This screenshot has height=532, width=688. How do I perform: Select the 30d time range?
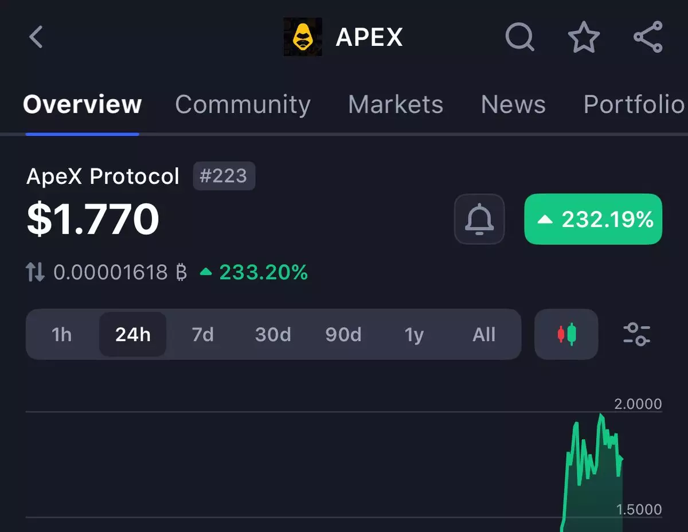tap(273, 334)
